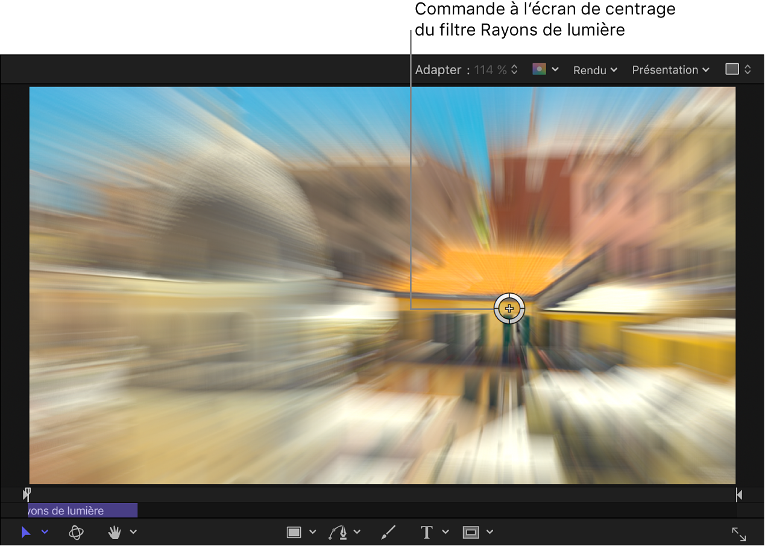Open the color channels pop-up menu

546,69
